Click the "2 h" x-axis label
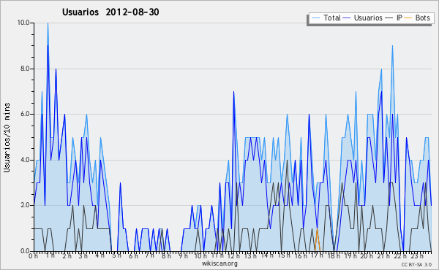The height and width of the screenshot is (270, 439). click(67, 256)
